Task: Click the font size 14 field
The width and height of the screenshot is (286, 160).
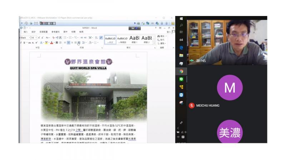Action: click(x=33, y=38)
